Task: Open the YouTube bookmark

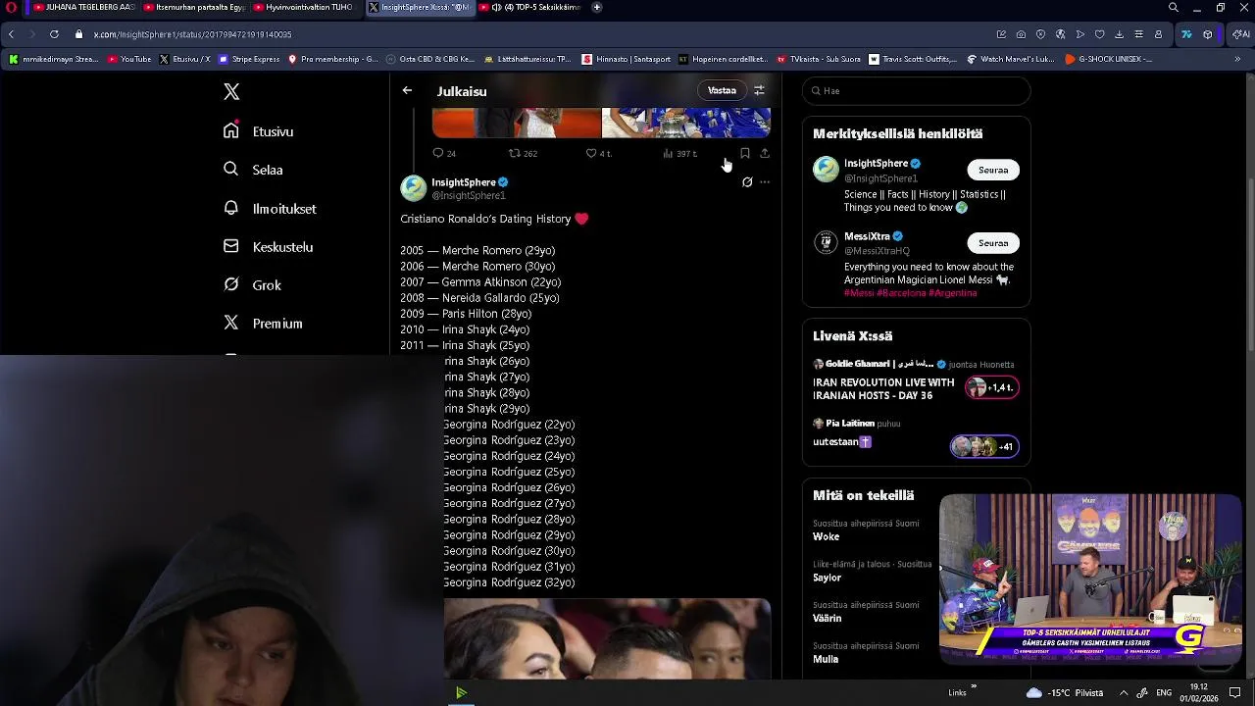Action: (x=129, y=59)
